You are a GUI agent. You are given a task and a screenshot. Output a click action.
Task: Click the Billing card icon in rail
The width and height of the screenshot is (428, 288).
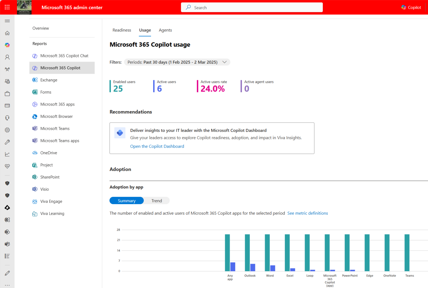tap(7, 106)
